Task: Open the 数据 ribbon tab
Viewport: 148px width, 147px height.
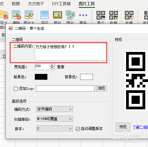Action: point(16,4)
